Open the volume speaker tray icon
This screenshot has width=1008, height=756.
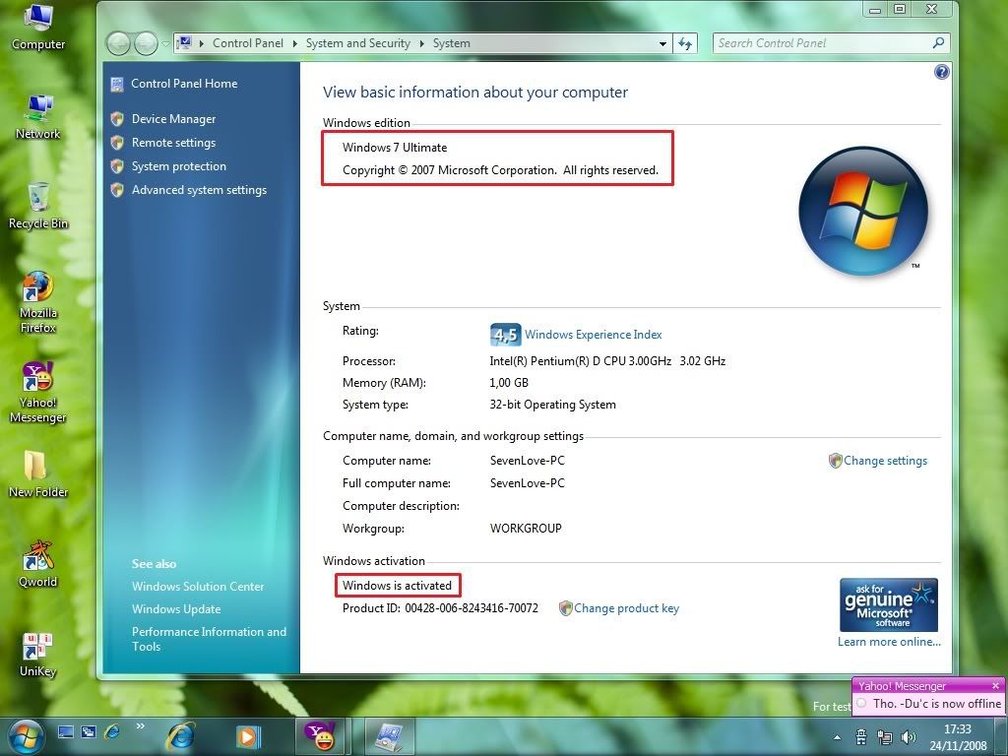pyautogui.click(x=909, y=737)
